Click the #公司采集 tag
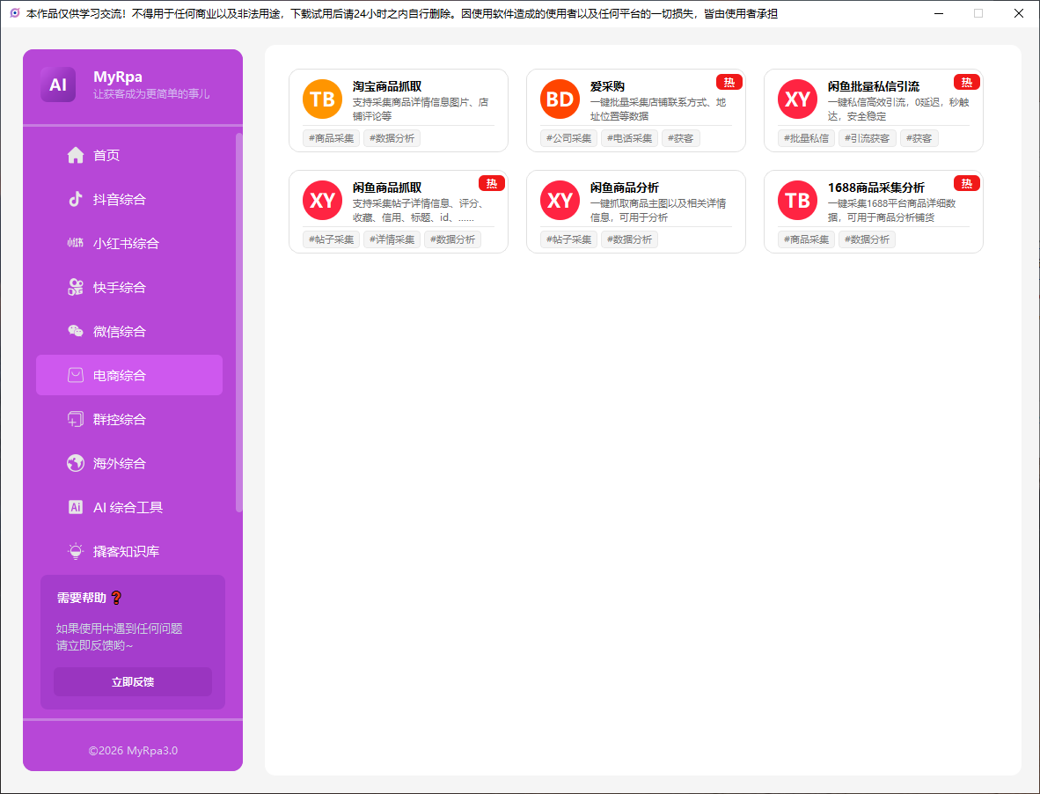This screenshot has width=1040, height=794. click(x=568, y=138)
